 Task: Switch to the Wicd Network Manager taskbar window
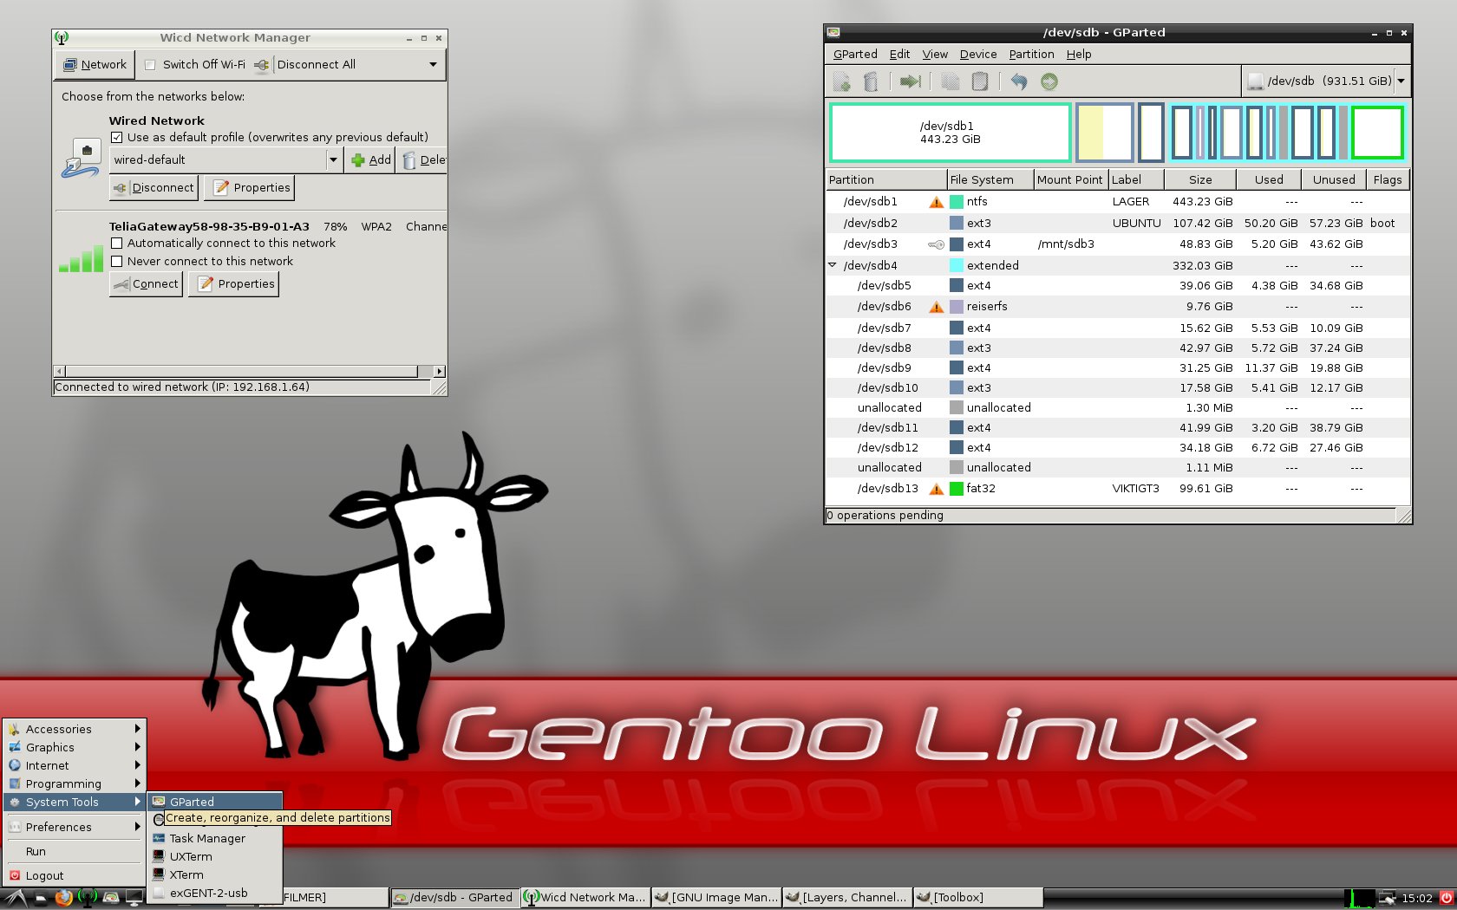(585, 898)
